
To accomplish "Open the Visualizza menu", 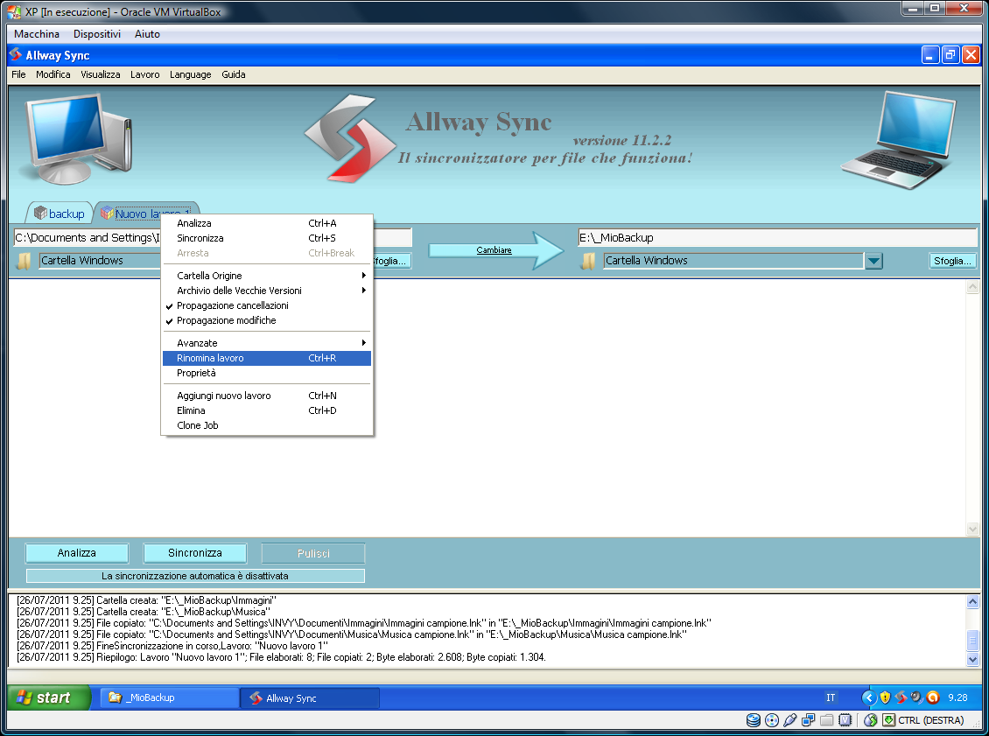I will point(101,74).
